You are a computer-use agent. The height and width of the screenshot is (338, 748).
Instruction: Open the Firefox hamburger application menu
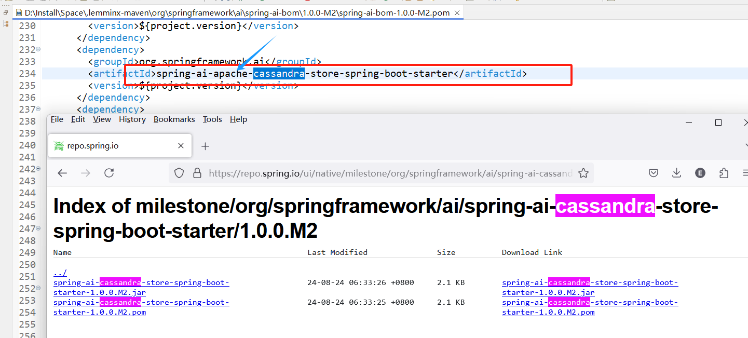pyautogui.click(x=745, y=173)
